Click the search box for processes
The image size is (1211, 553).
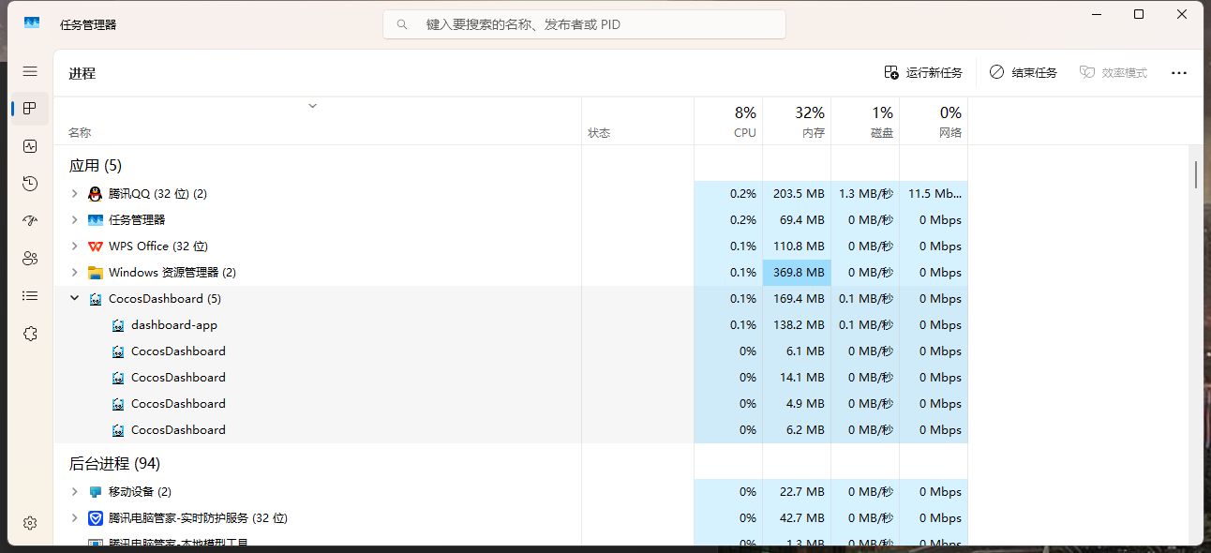click(x=584, y=24)
